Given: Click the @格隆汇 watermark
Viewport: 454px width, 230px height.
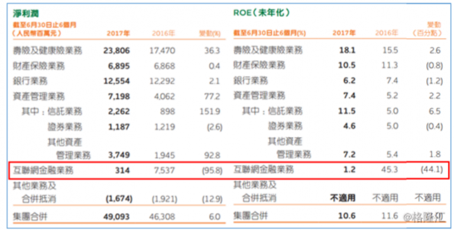Looking at the screenshot, I should 424,217.
